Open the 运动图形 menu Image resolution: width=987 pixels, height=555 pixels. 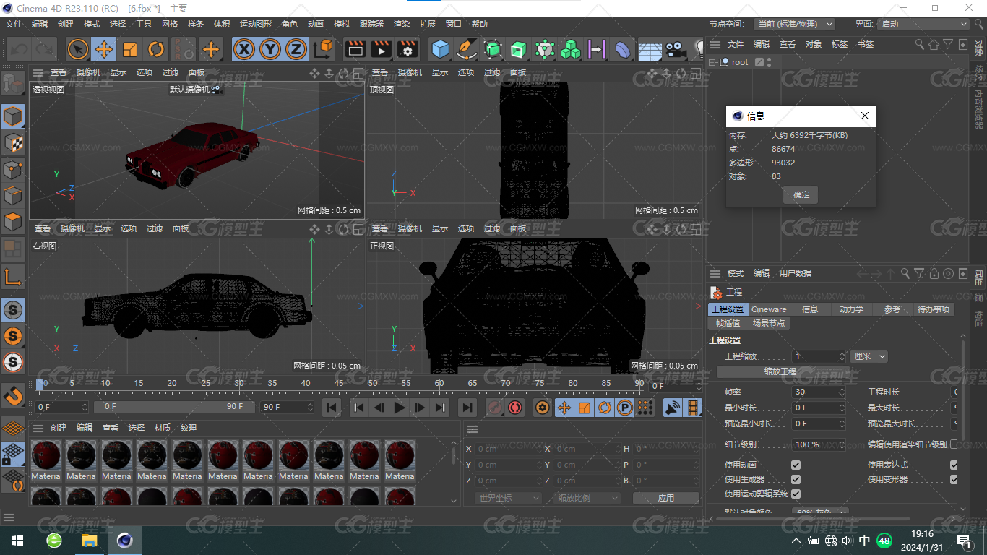[257, 24]
